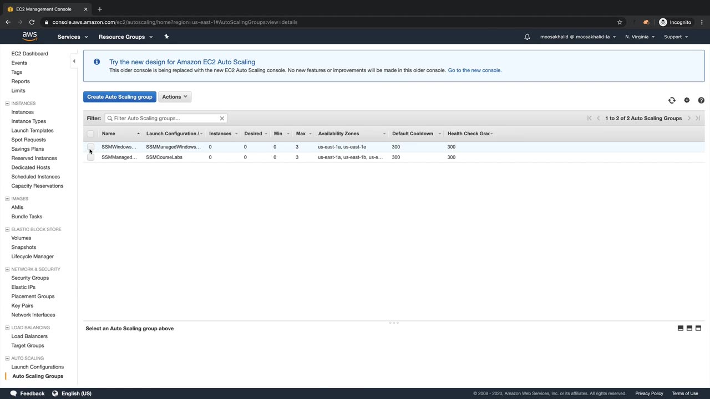Maximize the details pane layout icon
Image resolution: width=710 pixels, height=399 pixels.
coord(698,328)
